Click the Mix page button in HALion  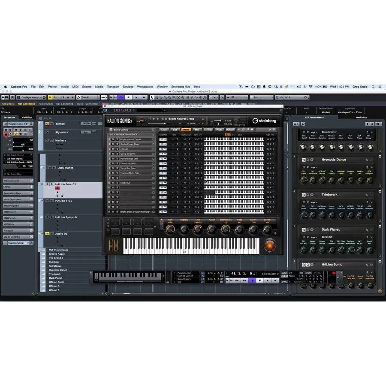click(197, 130)
